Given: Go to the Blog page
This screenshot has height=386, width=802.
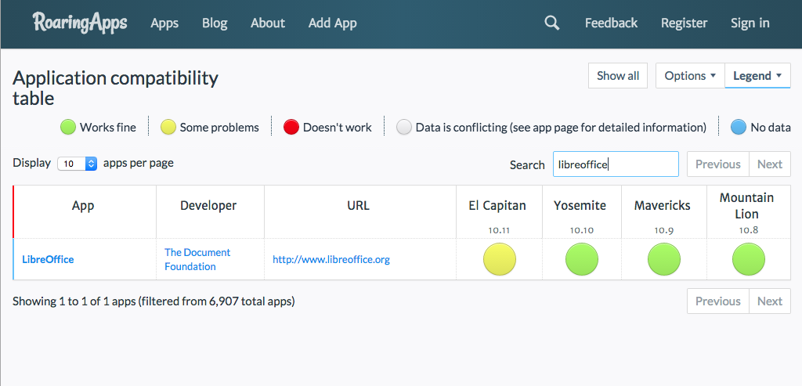Looking at the screenshot, I should point(215,23).
